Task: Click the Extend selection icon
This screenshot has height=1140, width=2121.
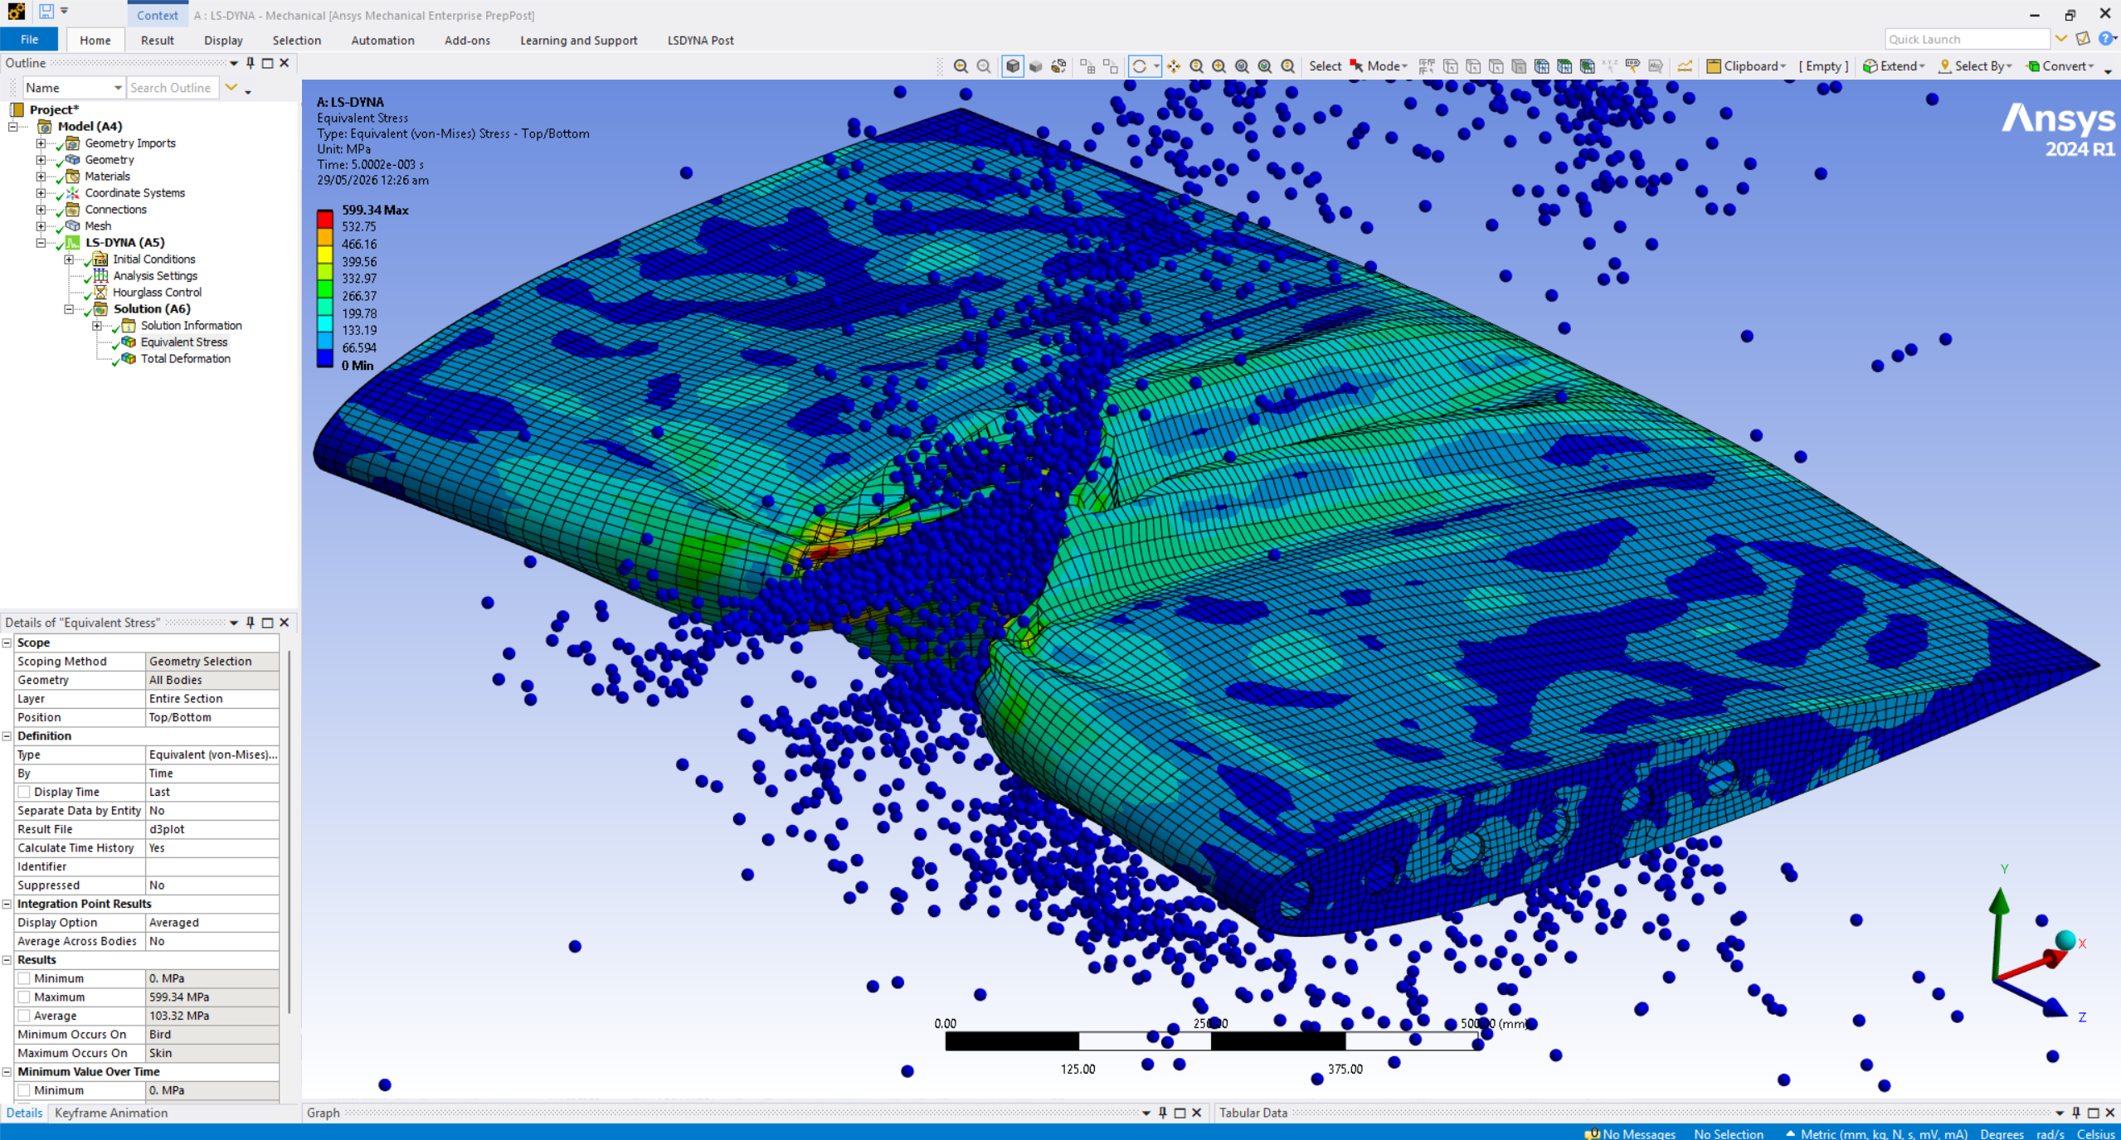Action: (1870, 66)
